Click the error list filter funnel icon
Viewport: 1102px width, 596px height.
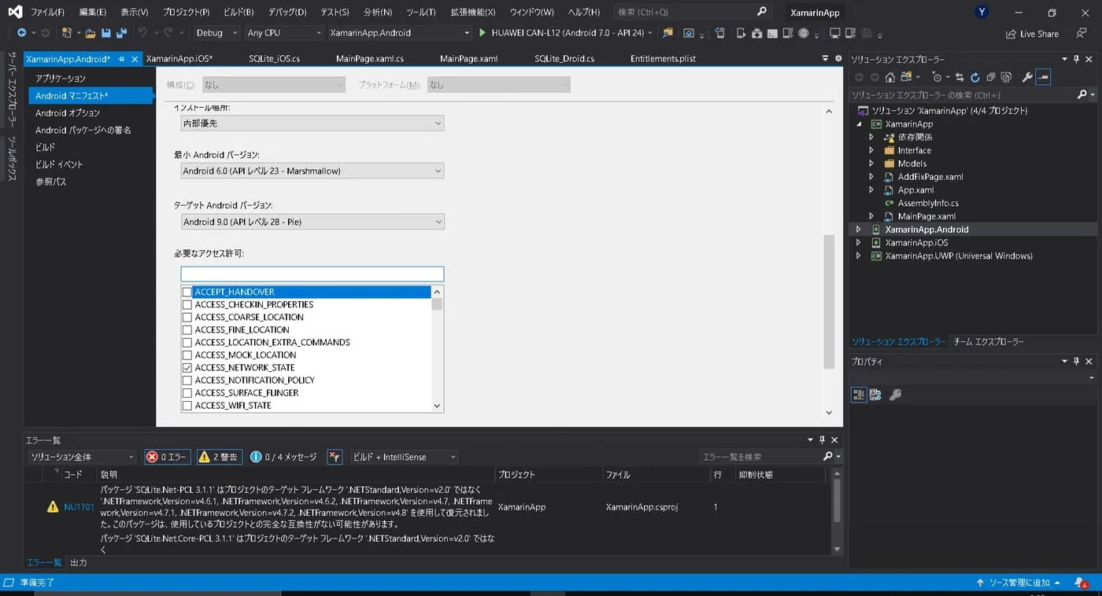335,457
